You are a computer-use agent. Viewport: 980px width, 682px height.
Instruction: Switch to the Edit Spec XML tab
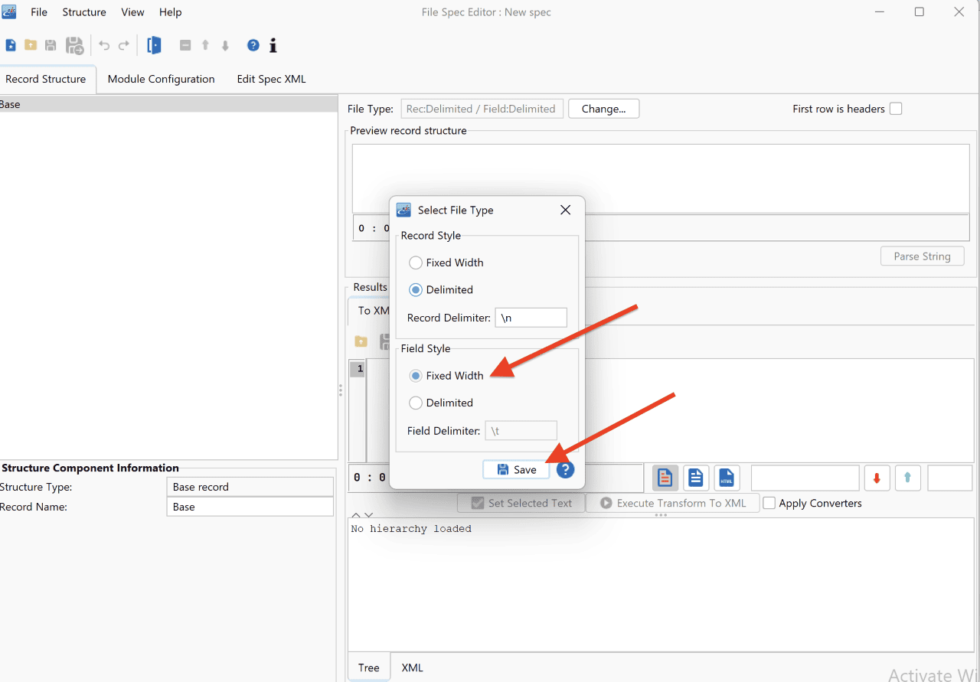coord(271,79)
